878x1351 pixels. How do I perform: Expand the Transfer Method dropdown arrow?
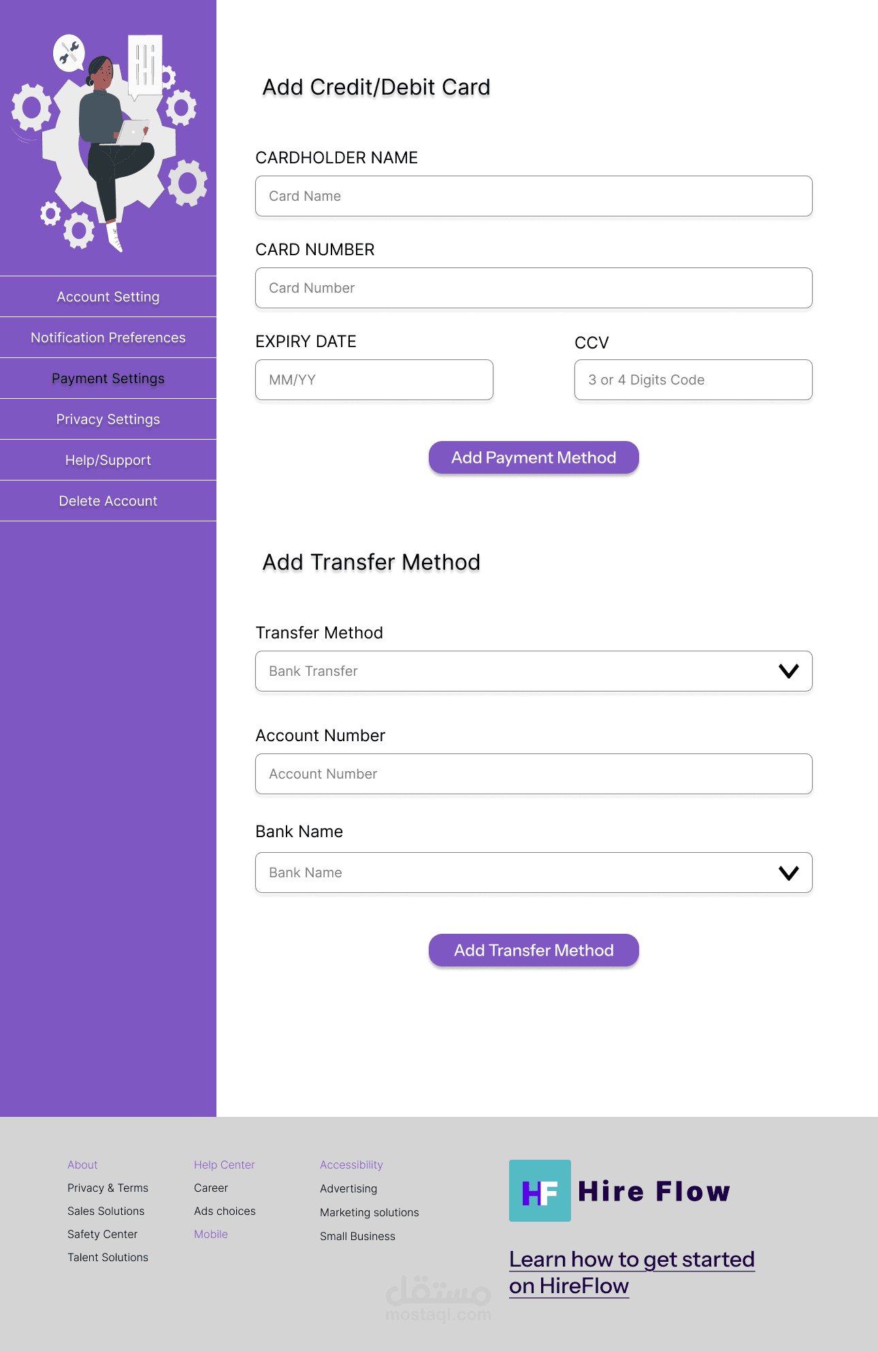pos(788,671)
